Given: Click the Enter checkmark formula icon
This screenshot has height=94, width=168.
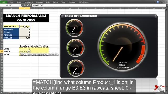Looking at the screenshot, I should click(x=28, y=5).
